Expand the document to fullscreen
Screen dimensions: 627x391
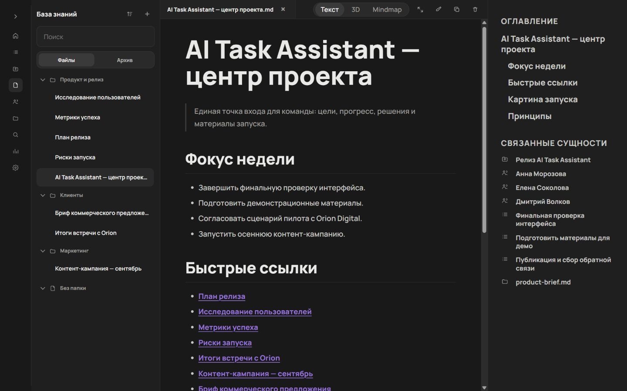click(x=420, y=10)
